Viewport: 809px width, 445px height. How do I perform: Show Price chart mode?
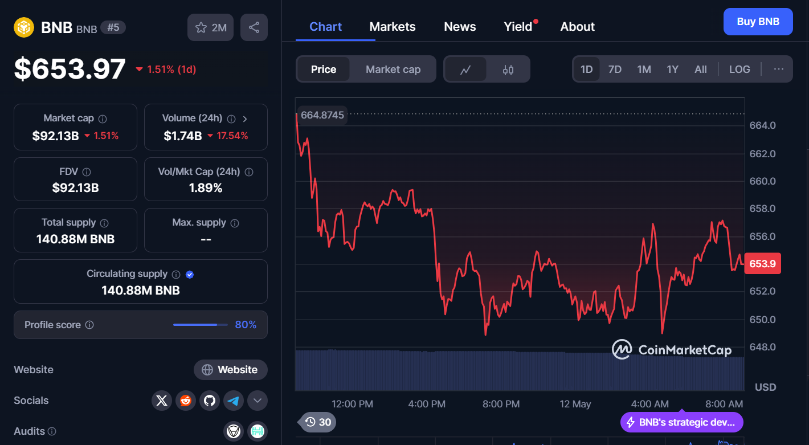[x=324, y=70]
